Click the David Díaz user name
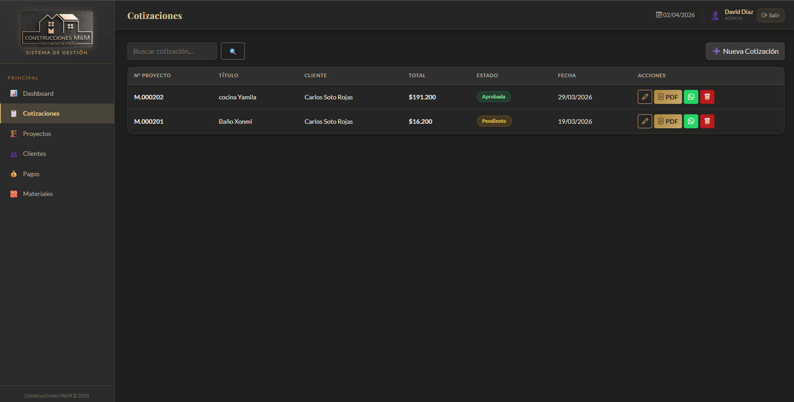The image size is (794, 402). (x=739, y=12)
